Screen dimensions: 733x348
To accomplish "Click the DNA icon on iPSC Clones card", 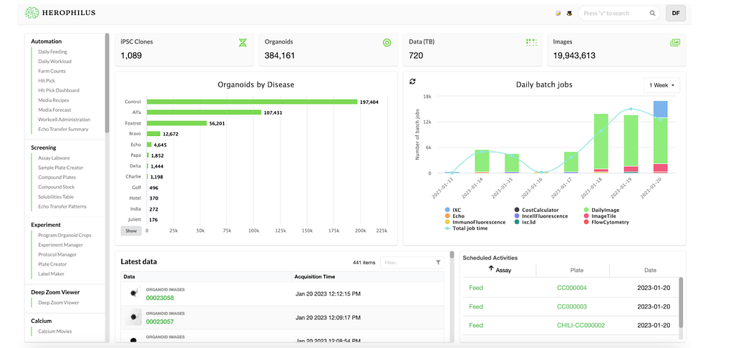I will (242, 42).
